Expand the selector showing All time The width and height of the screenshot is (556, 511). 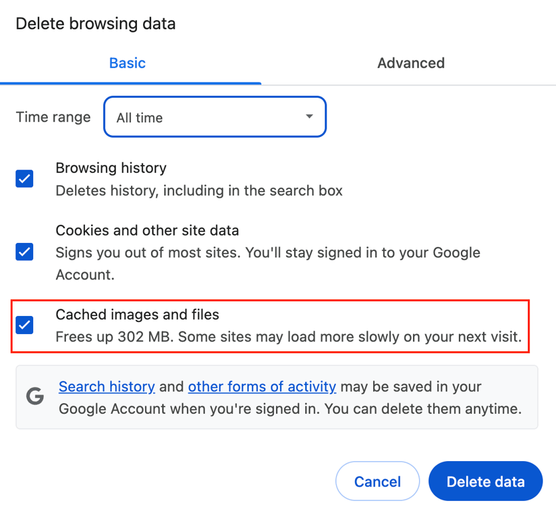point(214,116)
